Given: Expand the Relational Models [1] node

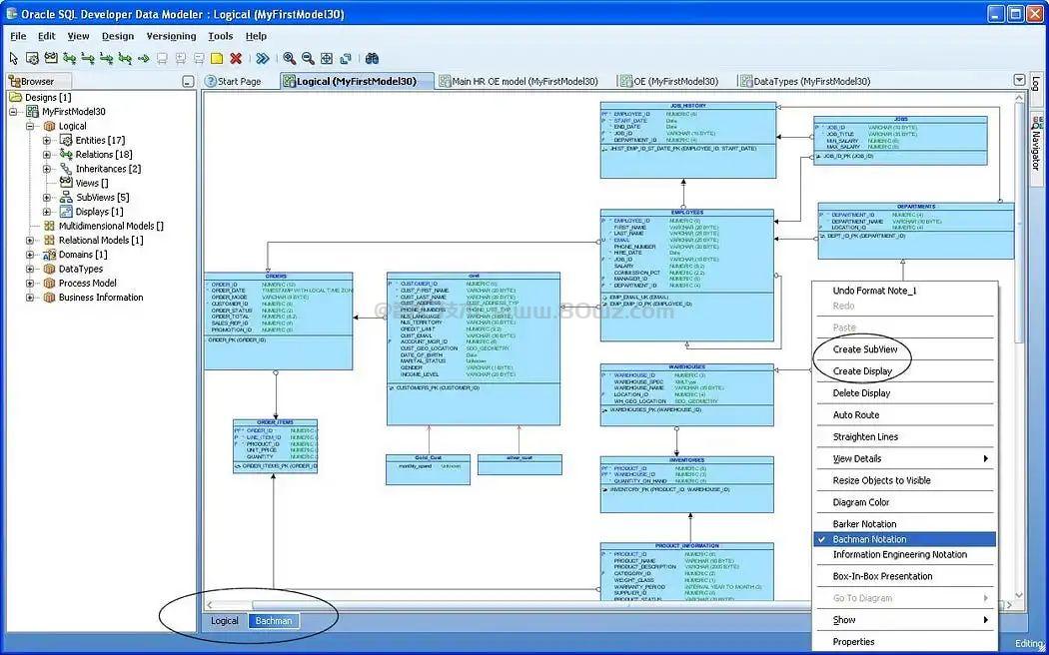Looking at the screenshot, I should pos(30,240).
